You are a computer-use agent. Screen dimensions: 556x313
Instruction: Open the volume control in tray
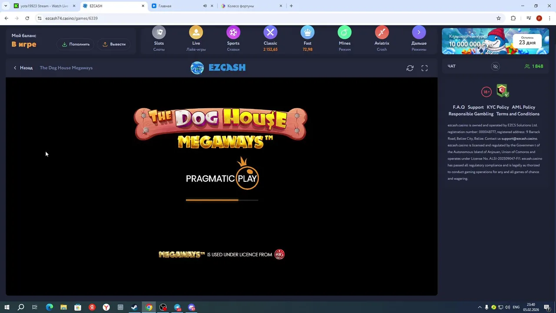tap(507, 307)
